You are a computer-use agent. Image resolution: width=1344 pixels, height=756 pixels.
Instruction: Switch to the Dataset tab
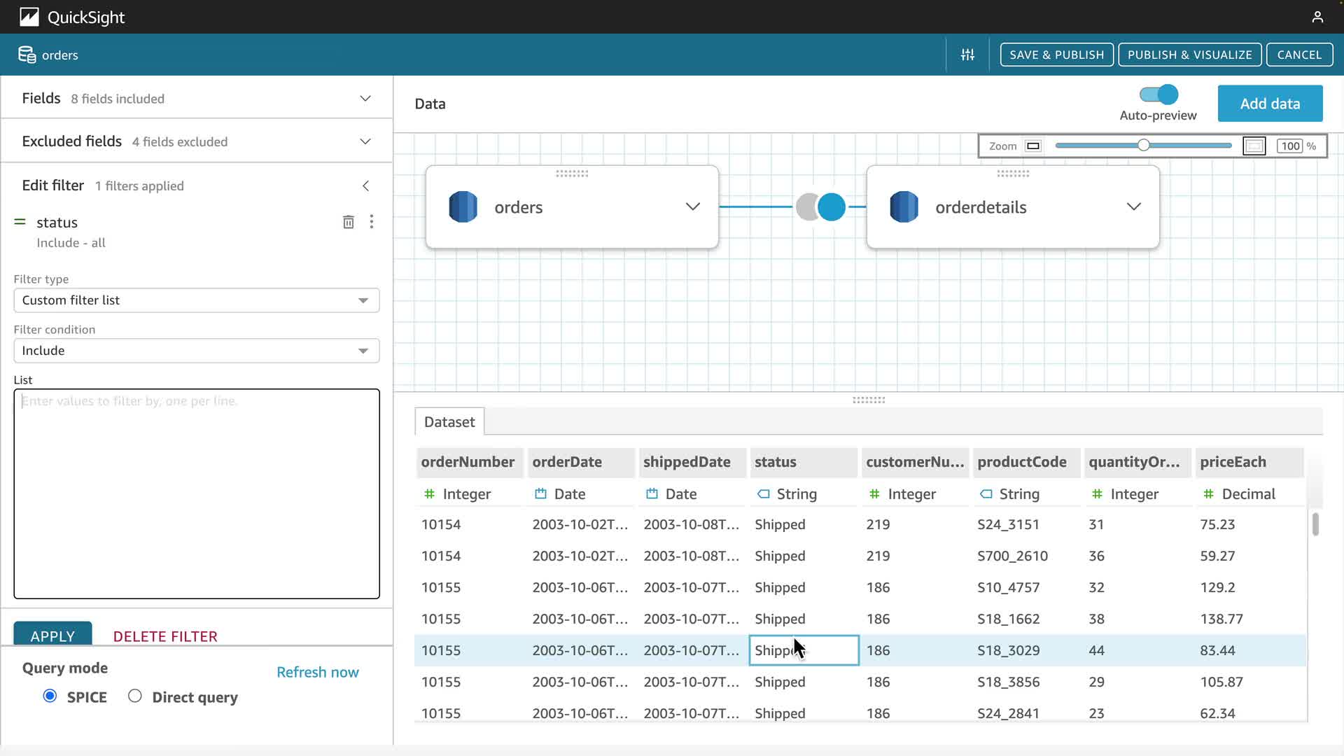449,422
